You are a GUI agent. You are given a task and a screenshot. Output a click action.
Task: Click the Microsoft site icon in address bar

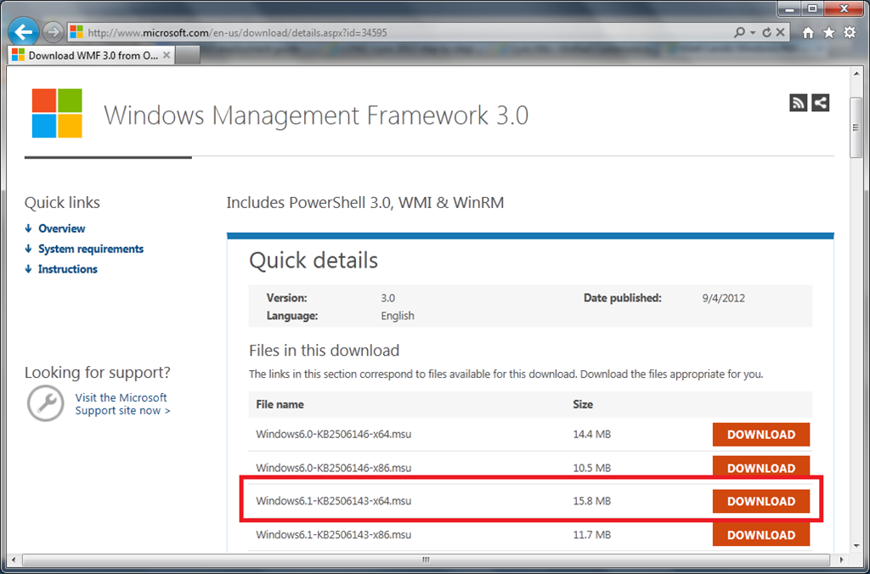coord(76,32)
